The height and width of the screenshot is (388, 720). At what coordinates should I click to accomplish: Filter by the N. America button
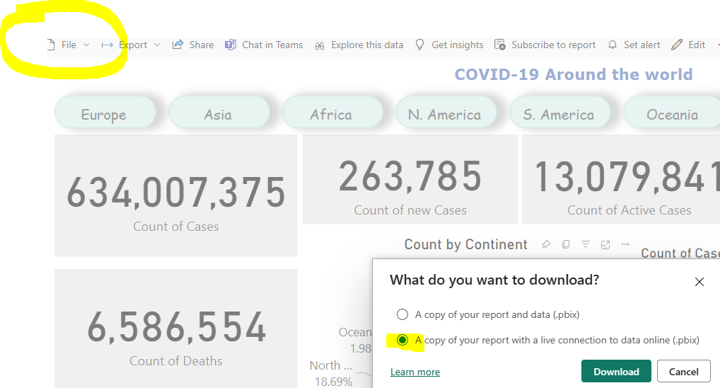click(x=446, y=112)
